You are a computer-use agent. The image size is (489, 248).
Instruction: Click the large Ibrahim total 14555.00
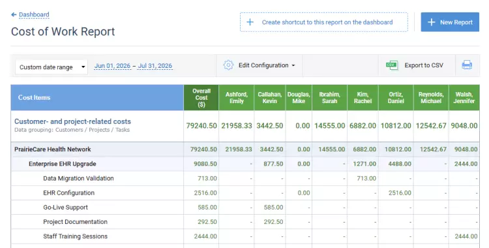click(x=330, y=126)
